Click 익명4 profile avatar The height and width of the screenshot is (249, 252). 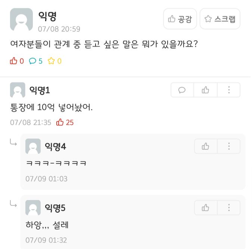click(33, 146)
